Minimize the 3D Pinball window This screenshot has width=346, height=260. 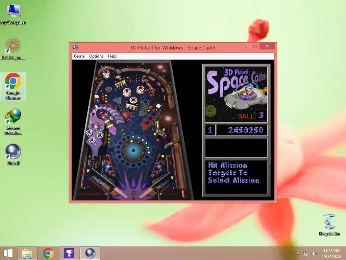pos(246,47)
